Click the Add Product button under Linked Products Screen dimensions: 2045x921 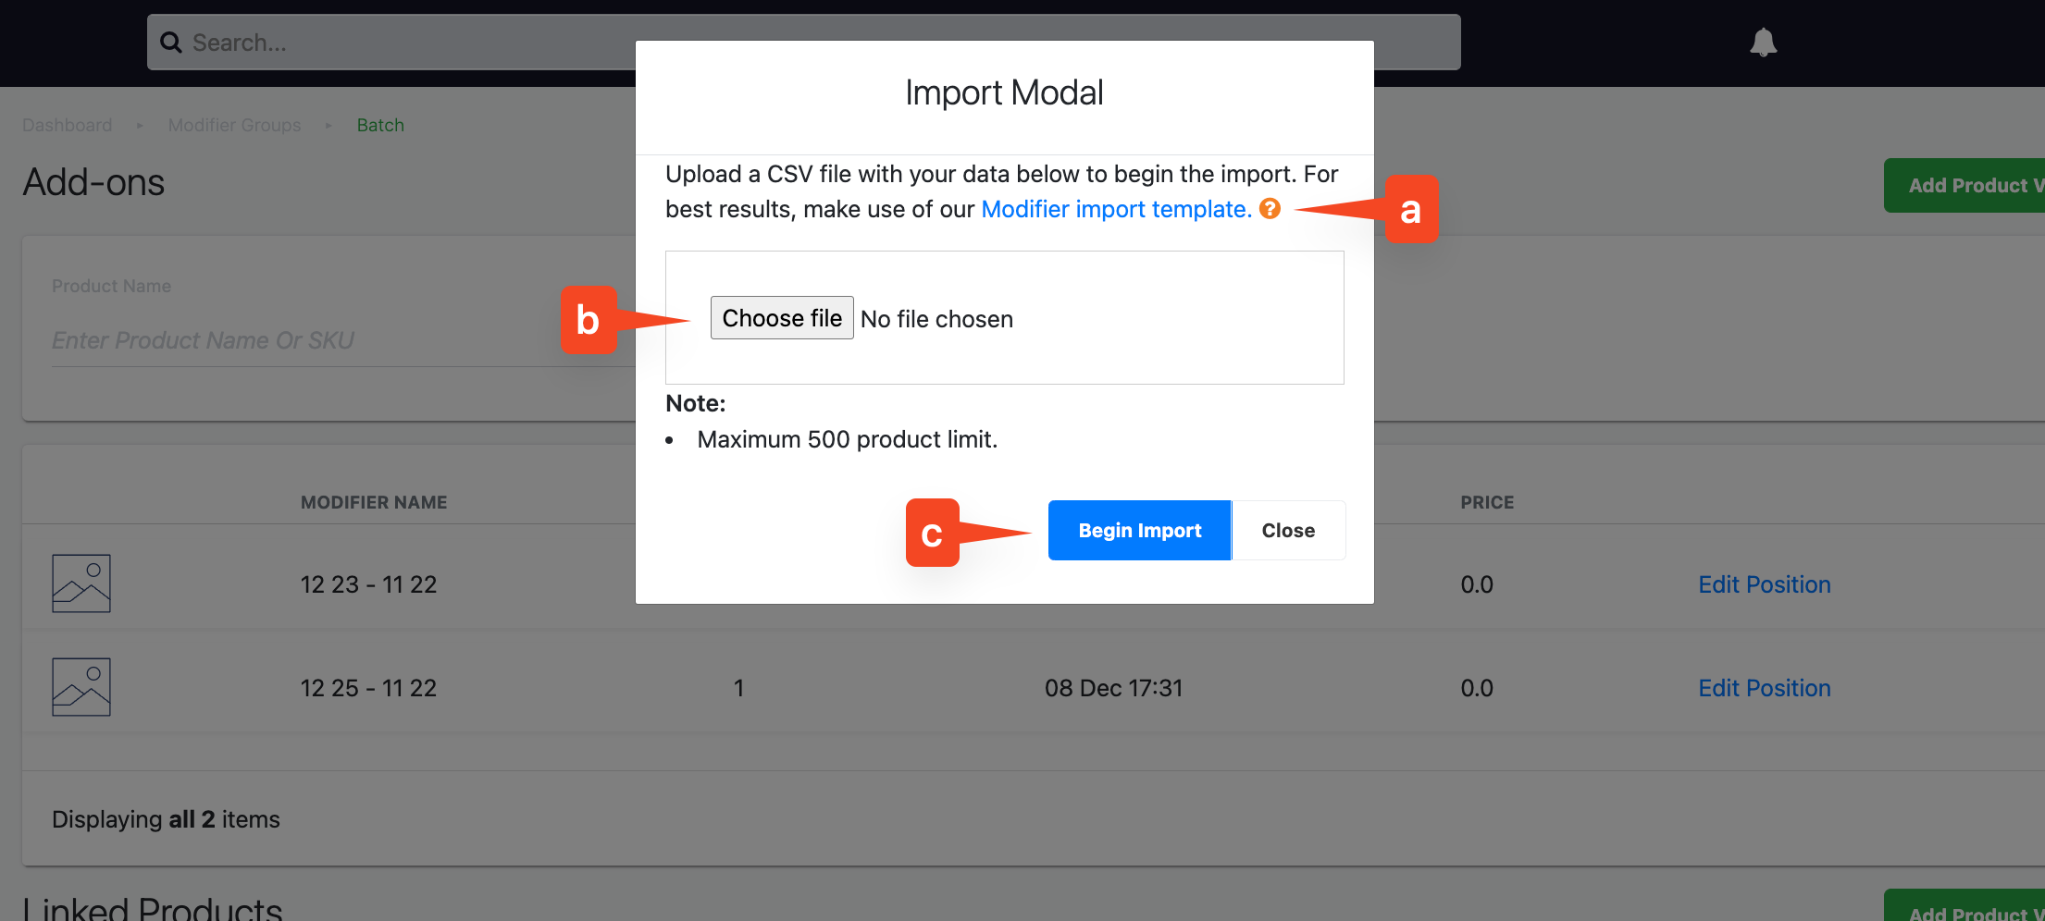tap(1964, 906)
